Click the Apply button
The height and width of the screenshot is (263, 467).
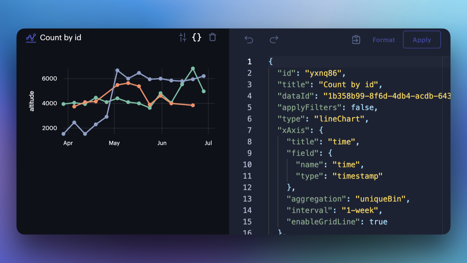pos(422,40)
